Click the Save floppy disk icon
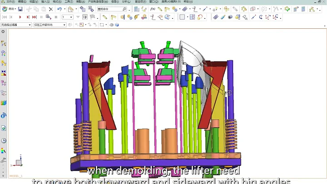 20,9
